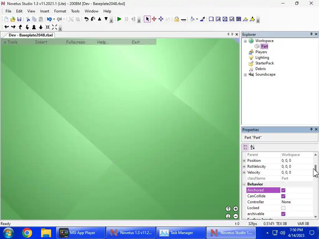Click the viewport minus zoom-out button
Image resolution: width=319 pixels, height=239 pixels.
[236, 216]
